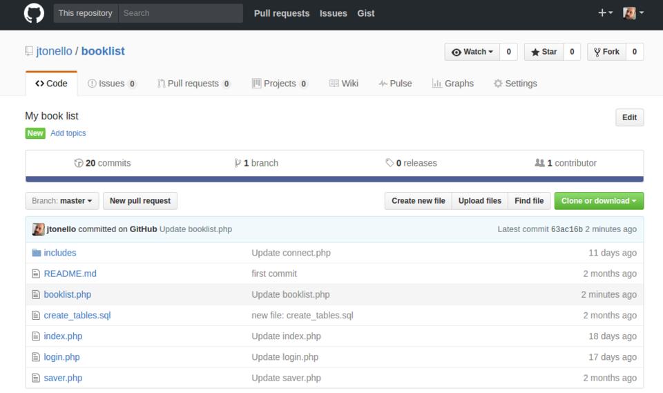This screenshot has height=393, width=663.
Task: Open the includes folder
Action: pos(59,253)
